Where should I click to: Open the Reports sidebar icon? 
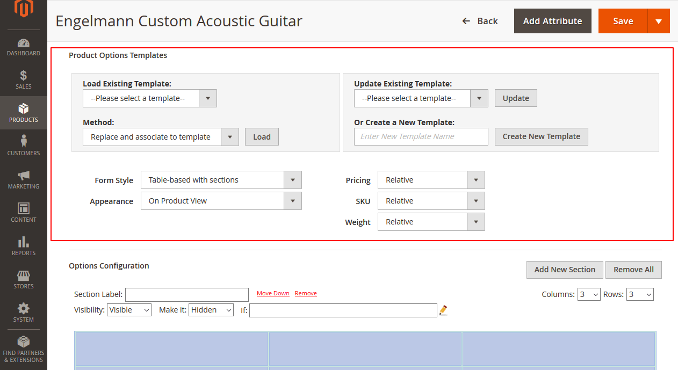[x=24, y=246]
